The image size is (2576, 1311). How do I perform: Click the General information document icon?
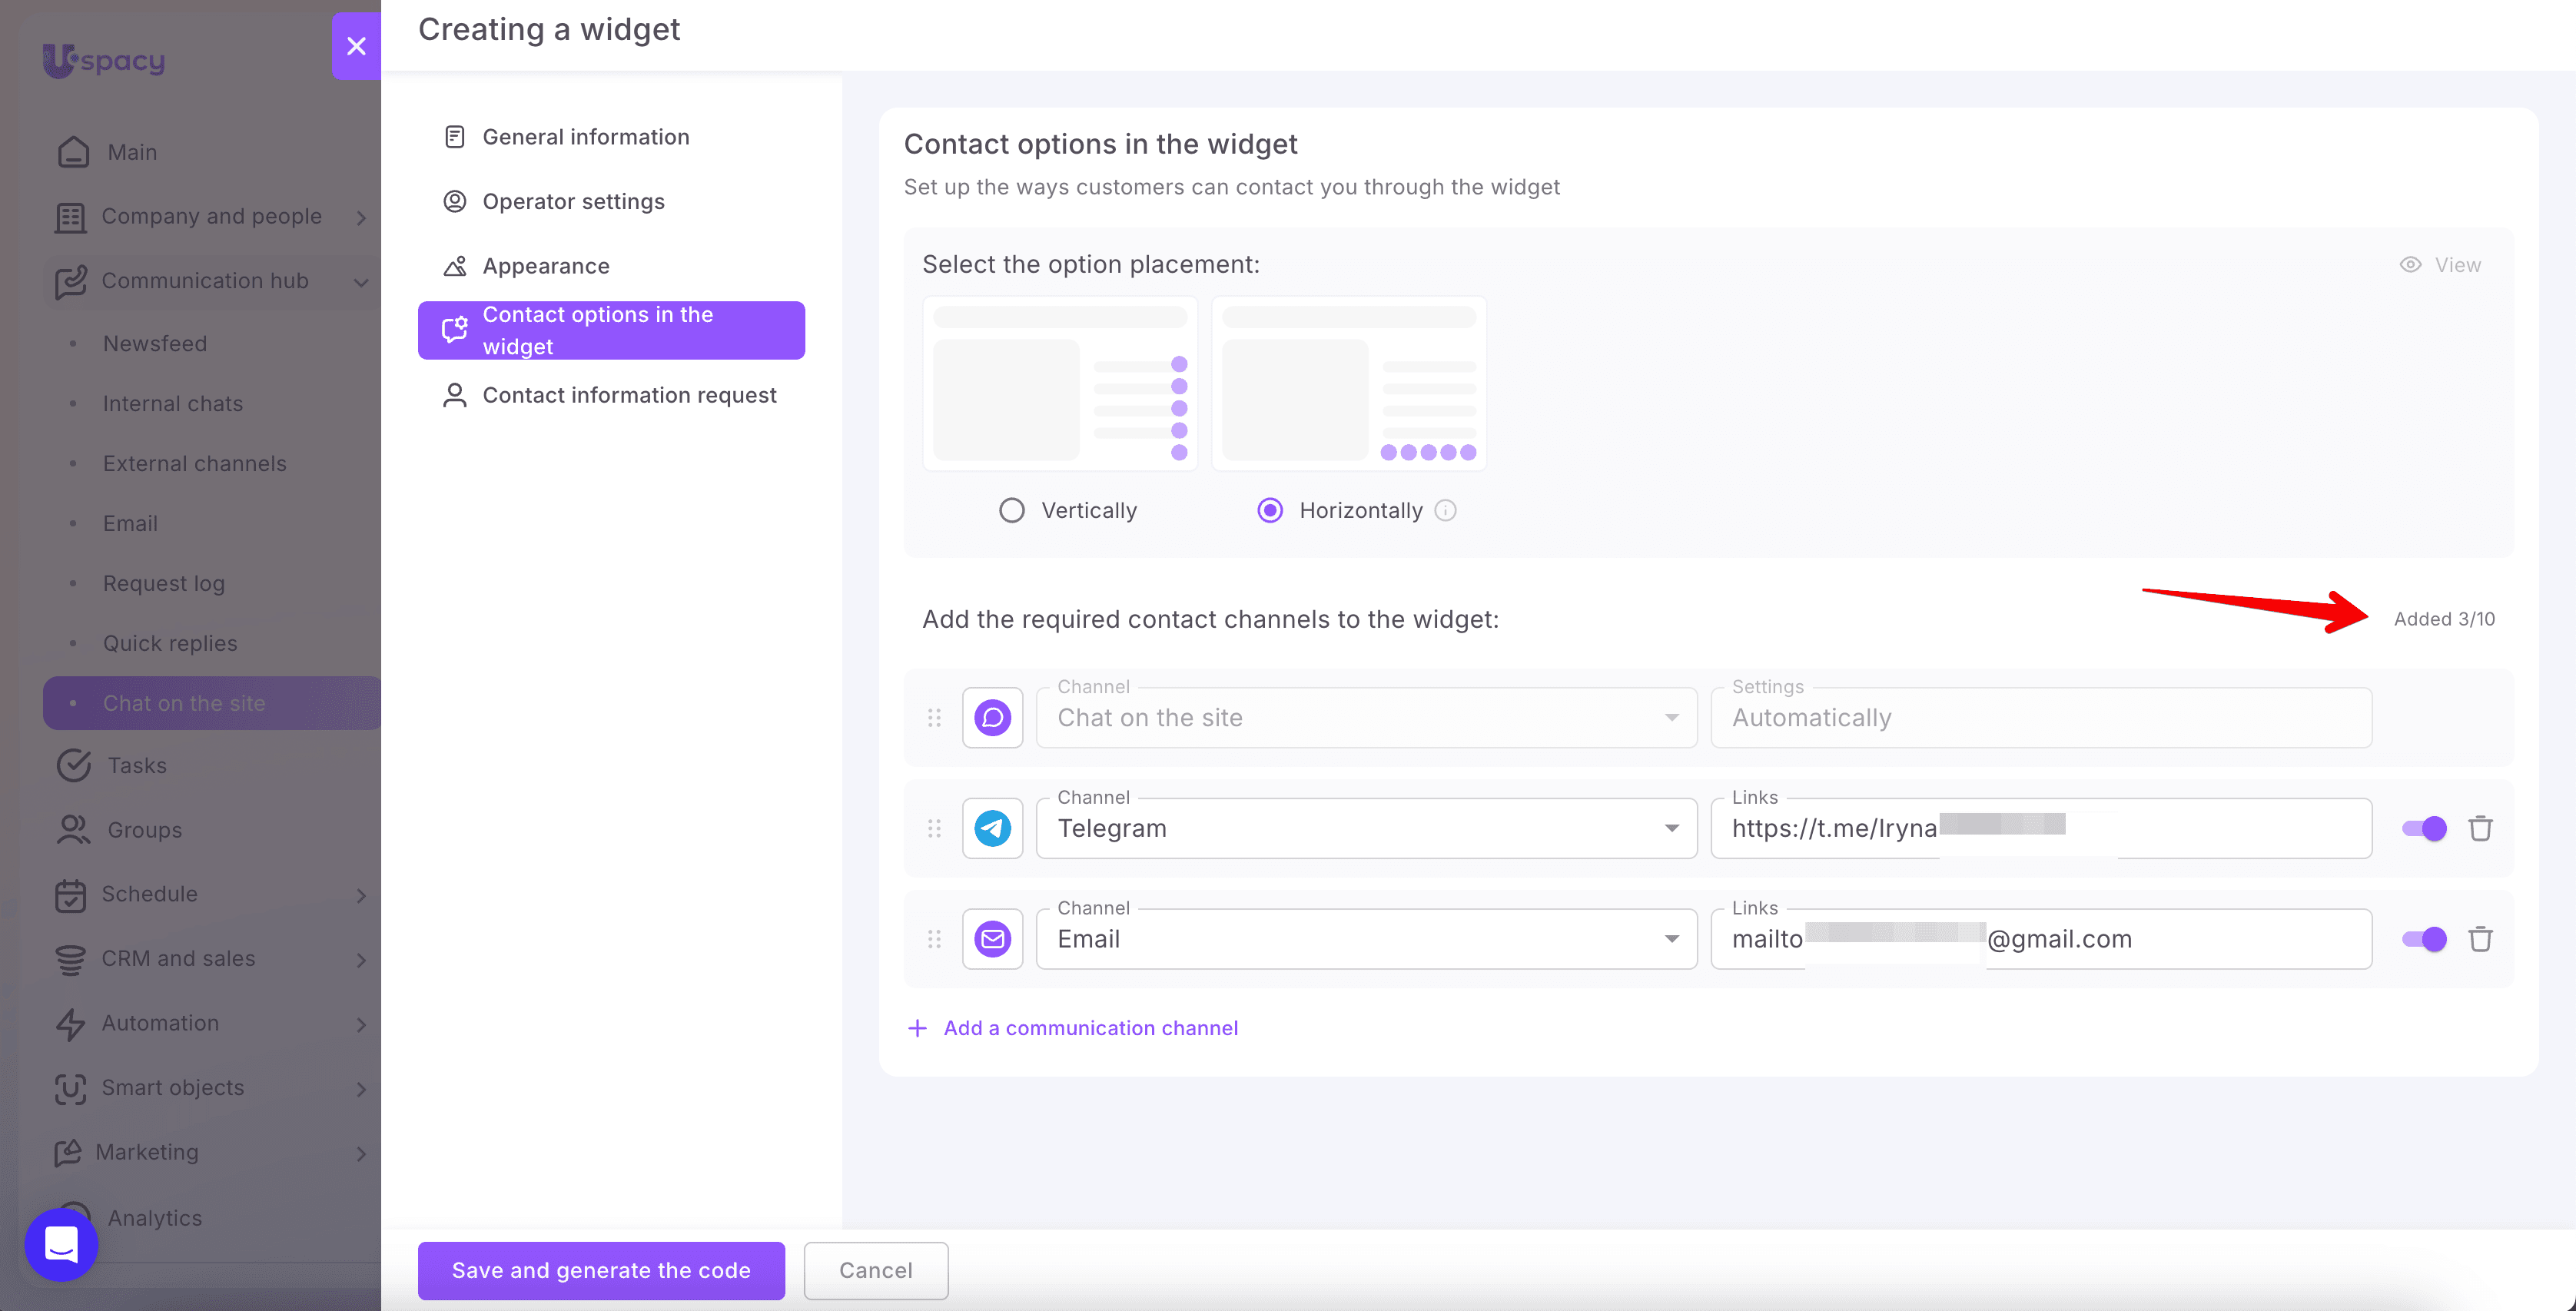[x=455, y=137]
